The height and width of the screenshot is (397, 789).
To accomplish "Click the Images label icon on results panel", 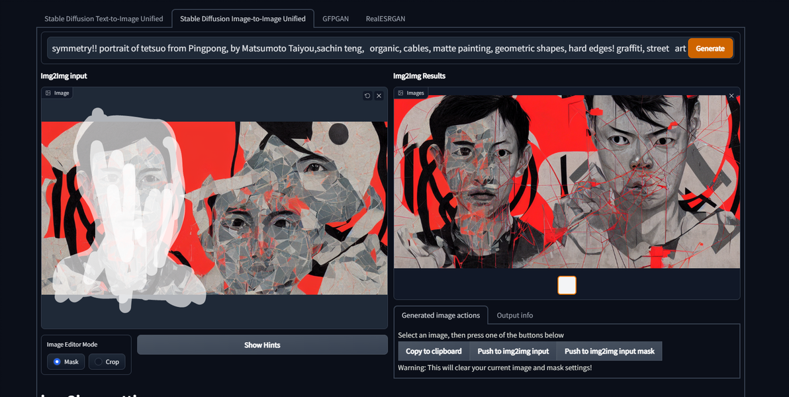I will [x=400, y=93].
